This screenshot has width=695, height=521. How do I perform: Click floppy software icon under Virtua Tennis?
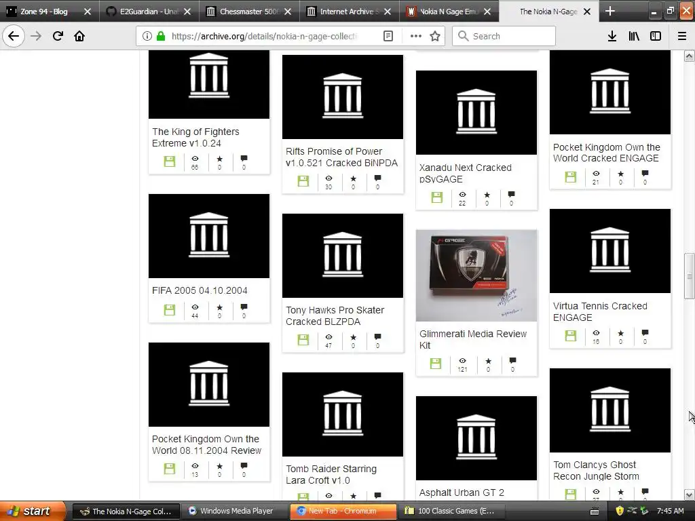click(570, 336)
